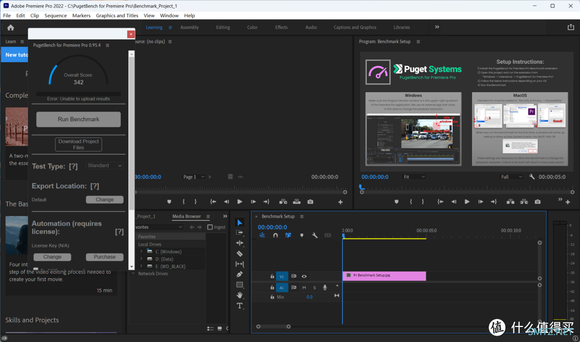Open Source Monitor button editor plus
Viewport: 580px width, 342px height.
click(340, 202)
